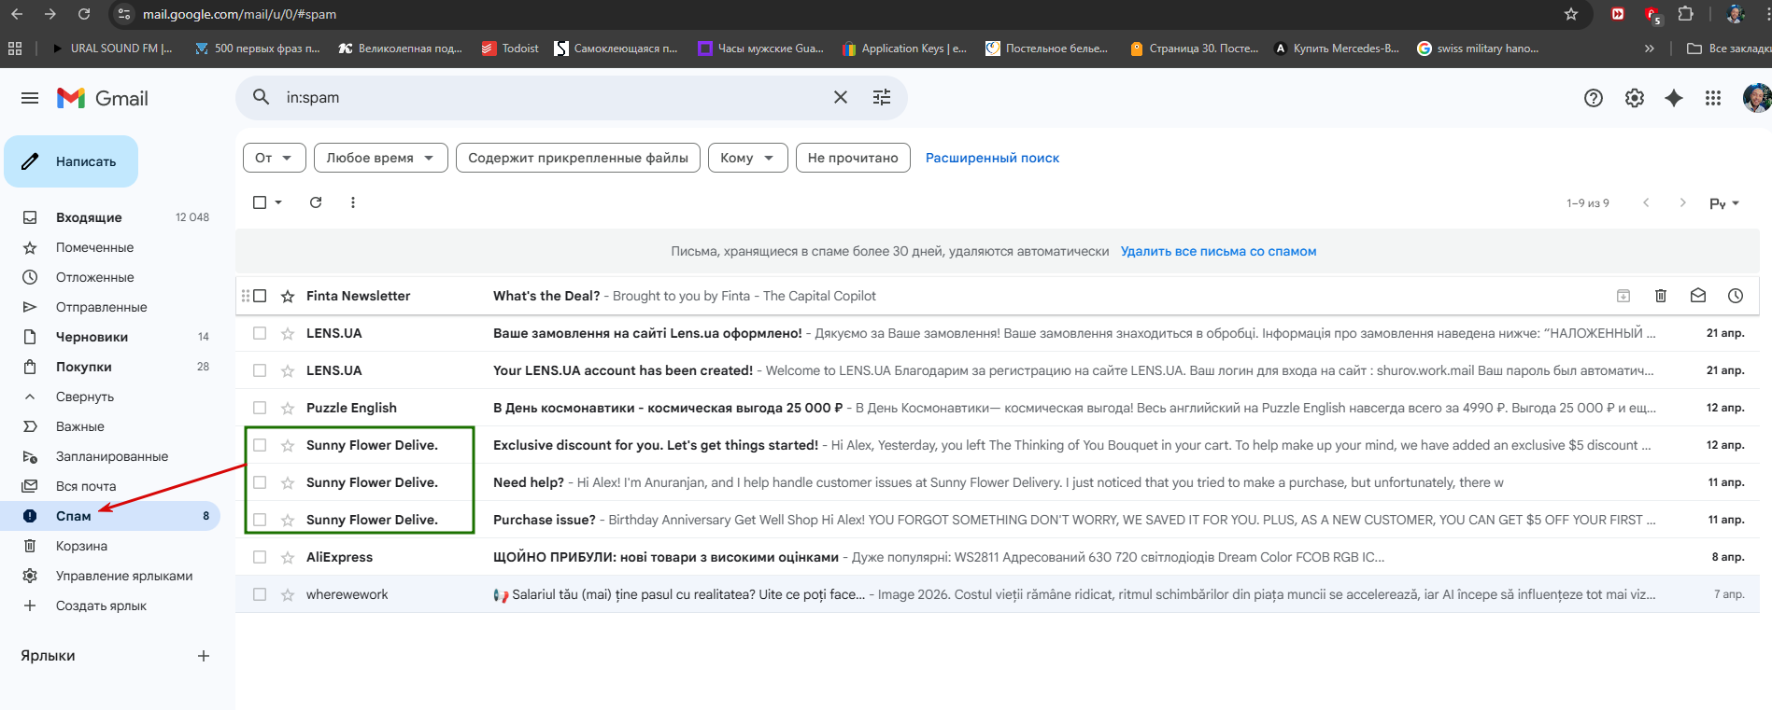The width and height of the screenshot is (1772, 710).
Task: Refresh the spam message list
Action: pyautogui.click(x=316, y=202)
